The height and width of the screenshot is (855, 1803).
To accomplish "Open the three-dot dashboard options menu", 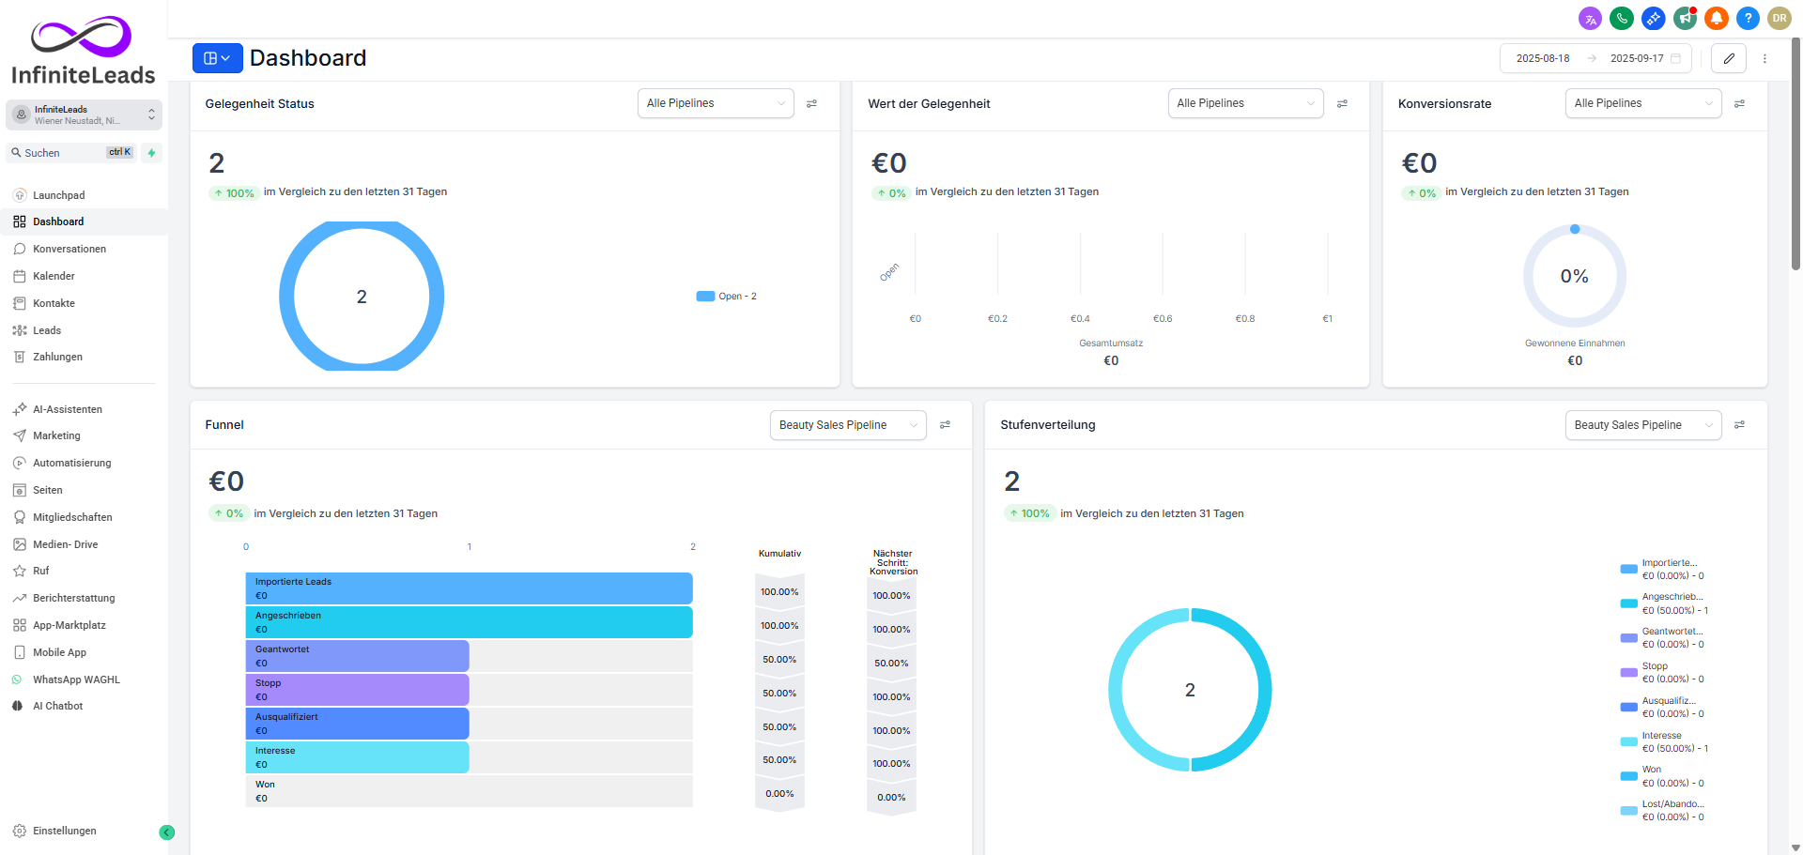I will coord(1764,58).
